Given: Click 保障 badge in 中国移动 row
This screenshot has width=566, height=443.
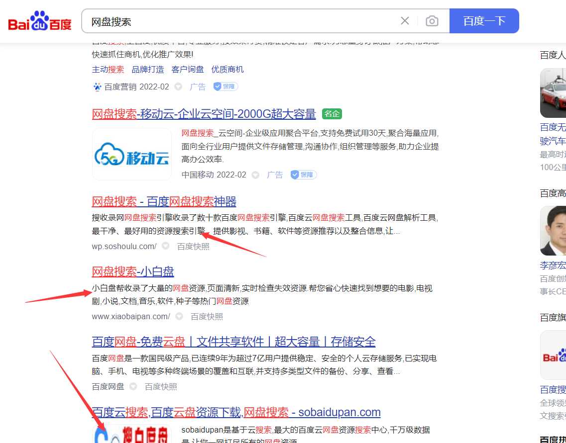Looking at the screenshot, I should [x=304, y=175].
